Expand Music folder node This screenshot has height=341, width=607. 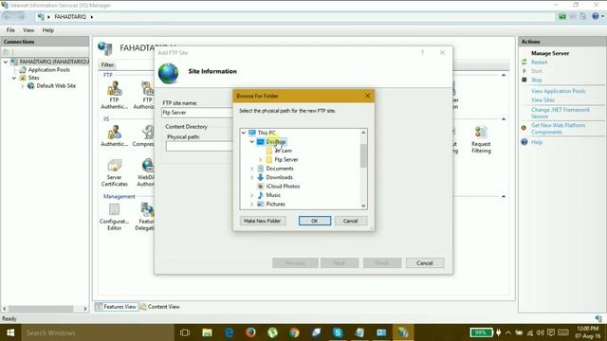pyautogui.click(x=252, y=195)
